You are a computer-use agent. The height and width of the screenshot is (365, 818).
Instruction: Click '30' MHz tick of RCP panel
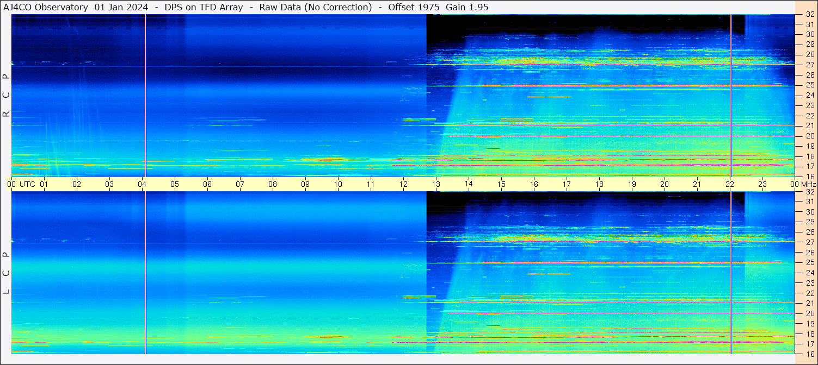[x=810, y=34]
